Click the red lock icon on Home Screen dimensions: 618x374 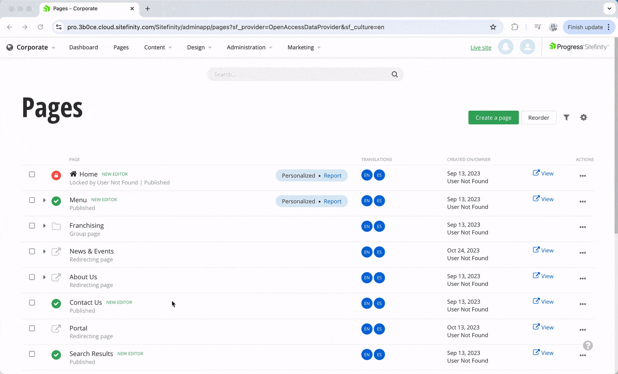click(56, 175)
